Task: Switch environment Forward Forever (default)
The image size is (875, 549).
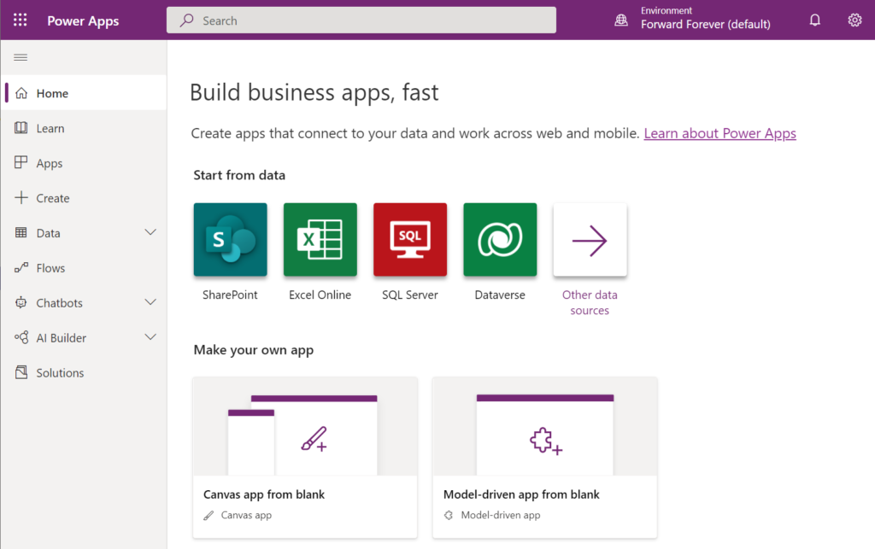Action: coord(705,24)
